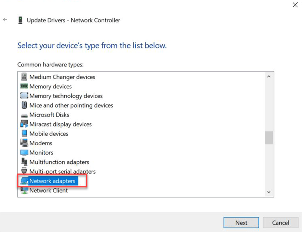Click the Mice and other pointing devices icon

24,105
